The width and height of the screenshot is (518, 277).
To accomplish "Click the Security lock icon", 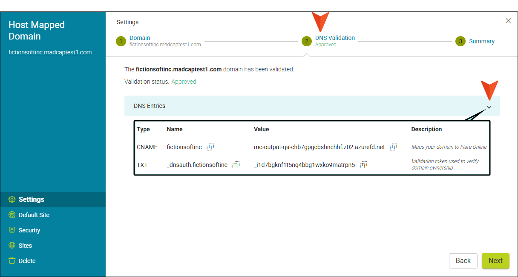I will pos(12,230).
